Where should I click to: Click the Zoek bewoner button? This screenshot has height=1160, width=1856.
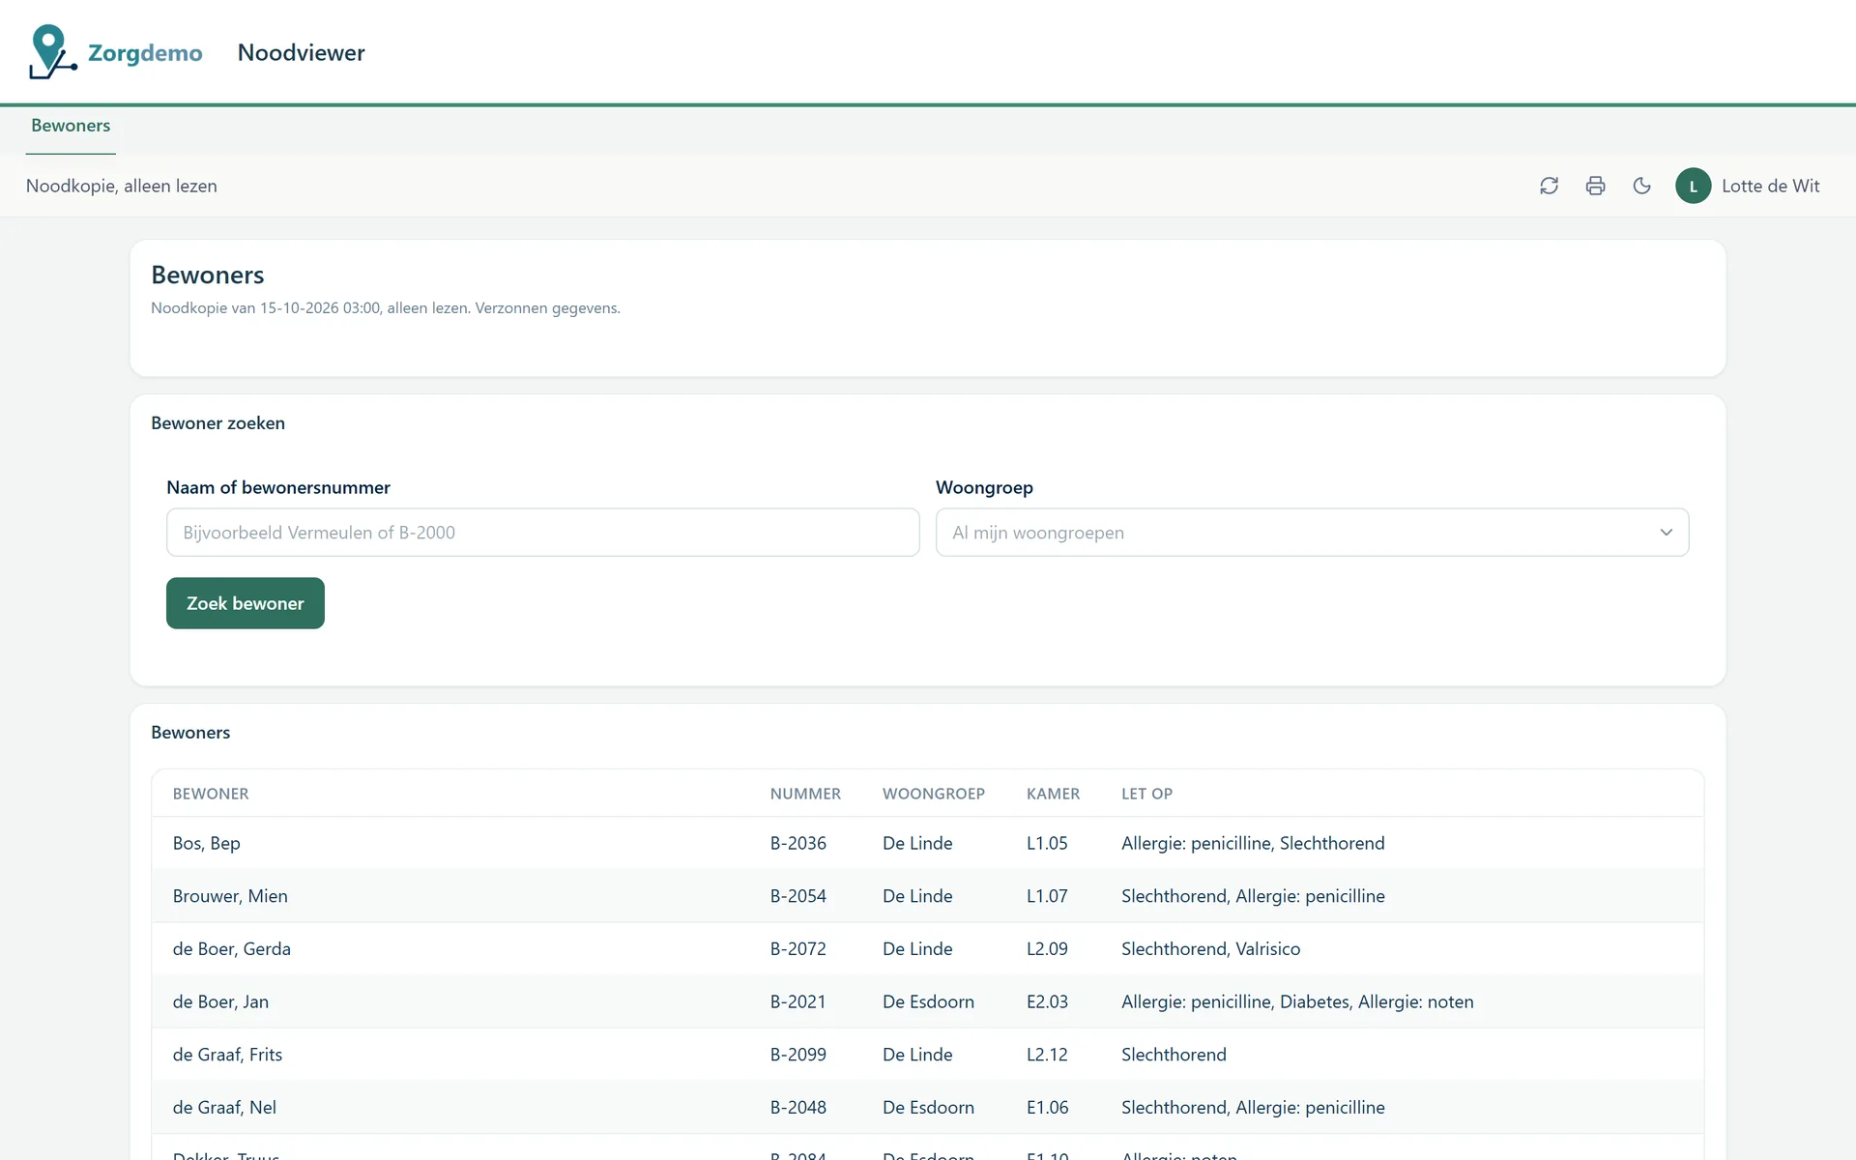(x=246, y=603)
